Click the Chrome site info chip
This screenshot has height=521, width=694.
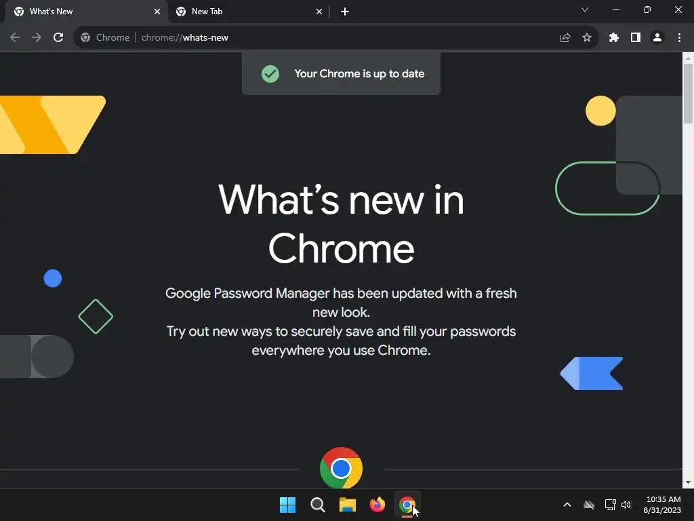pyautogui.click(x=105, y=38)
